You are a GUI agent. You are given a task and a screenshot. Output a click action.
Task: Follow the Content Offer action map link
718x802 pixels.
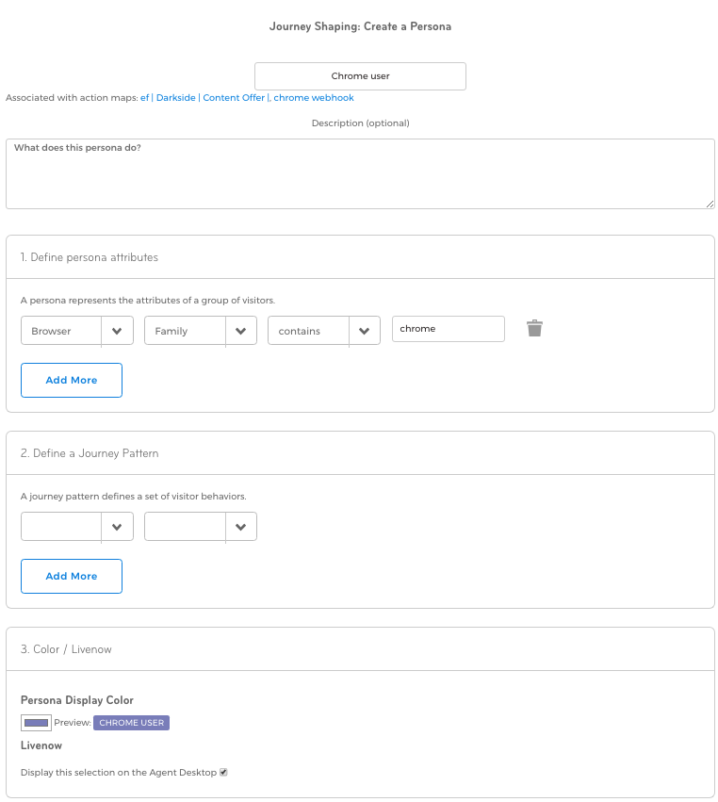234,98
